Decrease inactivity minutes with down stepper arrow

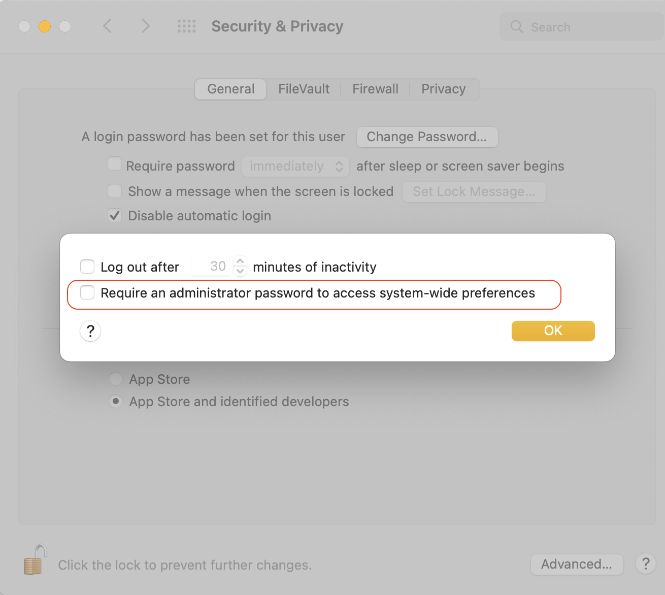[240, 272]
